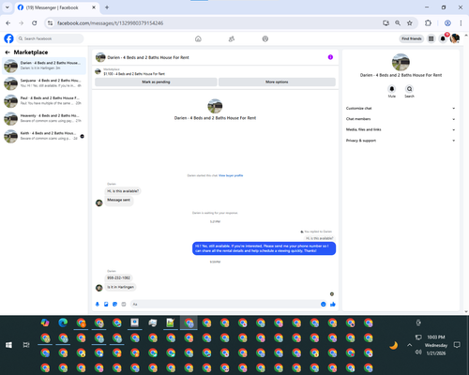Click the Facebook logo in the header
The width and height of the screenshot is (469, 375).
coord(8,38)
